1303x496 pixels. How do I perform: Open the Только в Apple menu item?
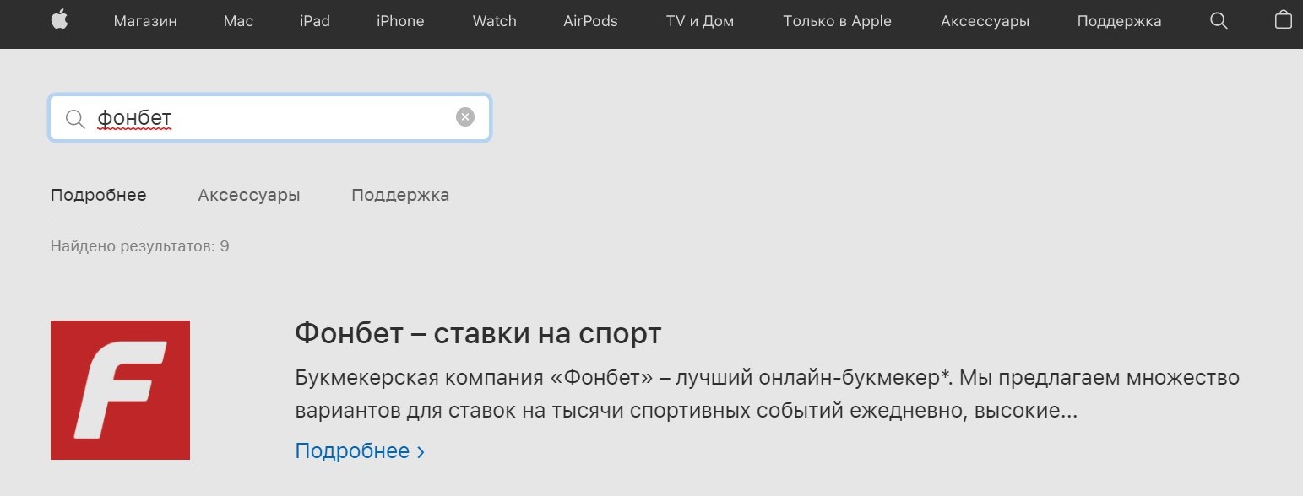point(837,21)
